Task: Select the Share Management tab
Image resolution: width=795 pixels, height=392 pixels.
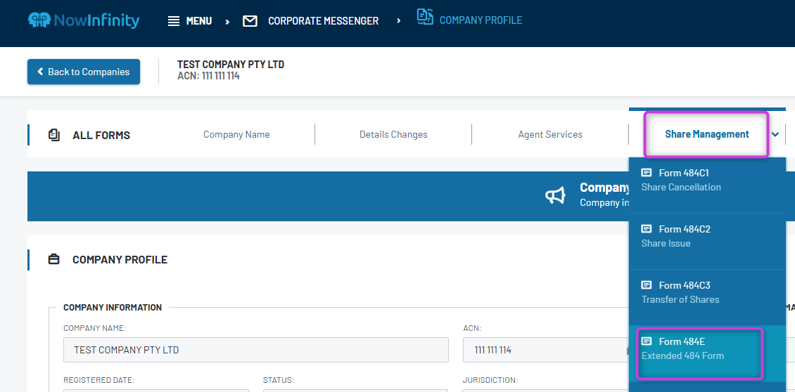Action: tap(707, 134)
